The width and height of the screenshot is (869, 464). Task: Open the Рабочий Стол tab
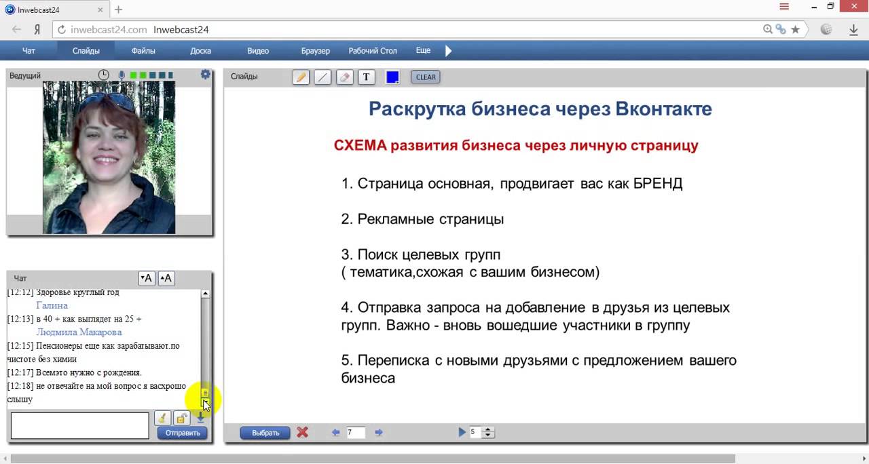[x=373, y=51]
